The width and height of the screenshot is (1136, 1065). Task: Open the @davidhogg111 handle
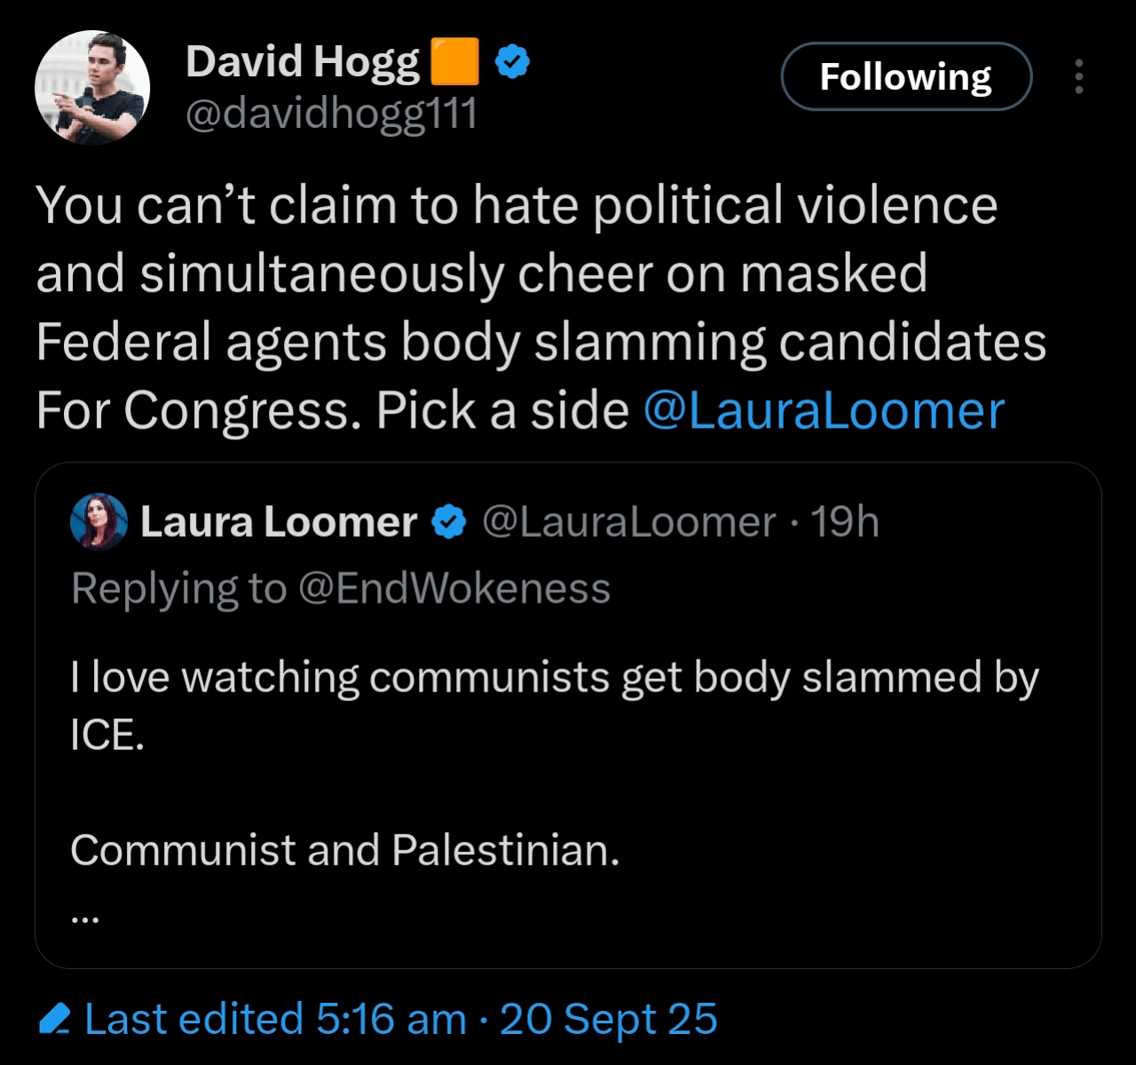pos(332,114)
